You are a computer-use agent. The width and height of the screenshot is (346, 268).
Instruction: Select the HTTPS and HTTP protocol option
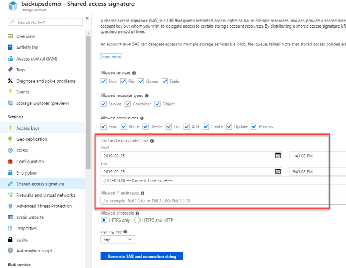pos(137,220)
